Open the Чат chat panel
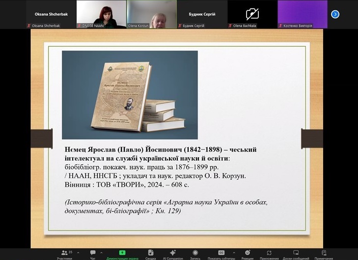The height and width of the screenshot is (260, 358). click(93, 255)
